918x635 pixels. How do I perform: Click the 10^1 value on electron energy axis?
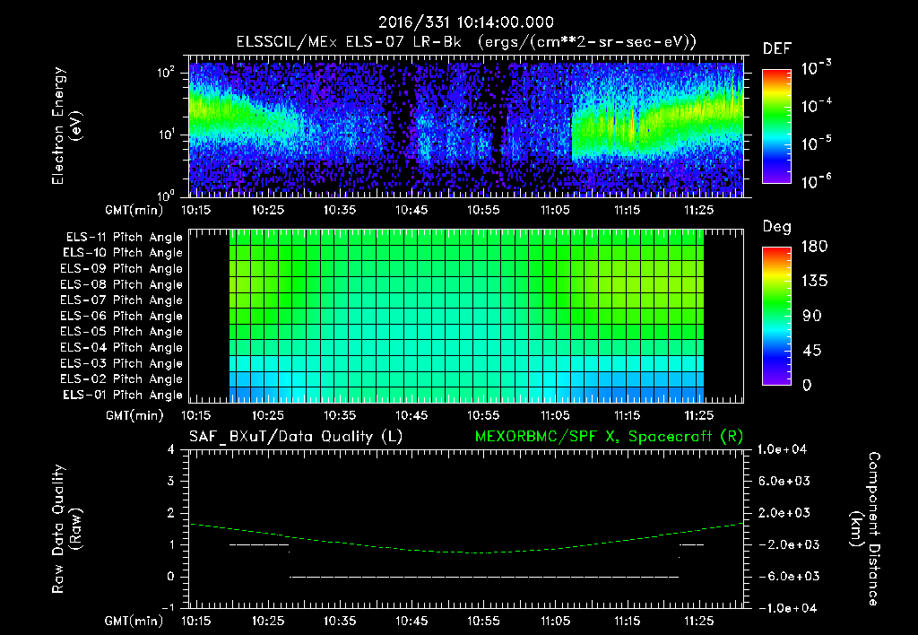[x=166, y=135]
